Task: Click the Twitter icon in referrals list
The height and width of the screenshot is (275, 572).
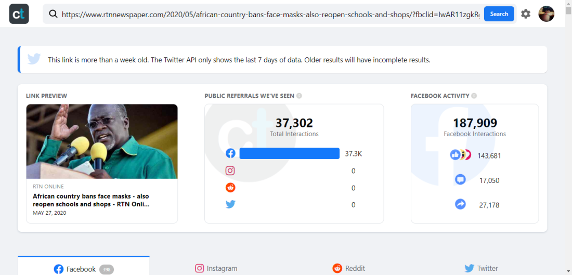Action: coord(230,205)
